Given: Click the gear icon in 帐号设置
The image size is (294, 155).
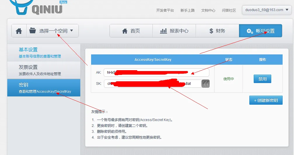Looking at the screenshot, I should tap(250, 31).
